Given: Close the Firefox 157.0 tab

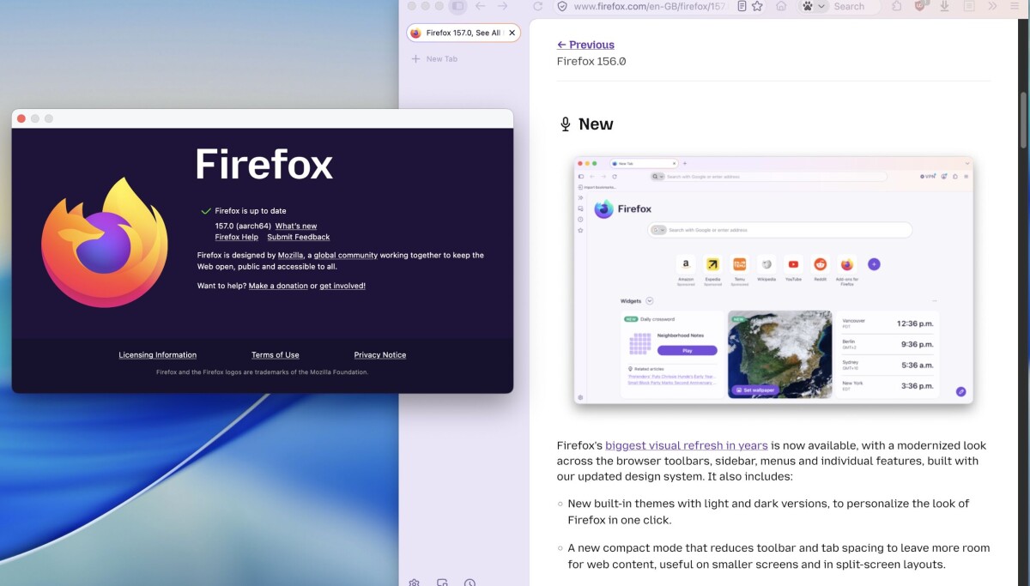Looking at the screenshot, I should click(x=512, y=33).
